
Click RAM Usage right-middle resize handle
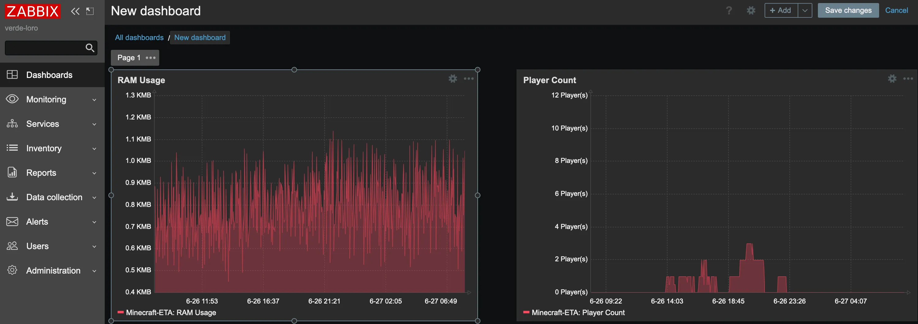coord(478,195)
